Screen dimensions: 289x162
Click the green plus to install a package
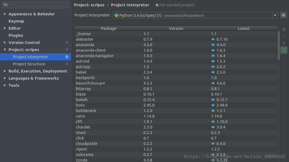[x=284, y=29]
